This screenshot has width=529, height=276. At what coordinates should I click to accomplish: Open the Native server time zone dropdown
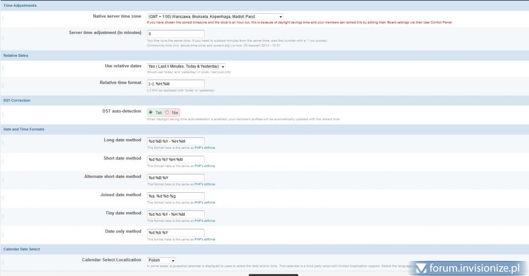pos(215,16)
